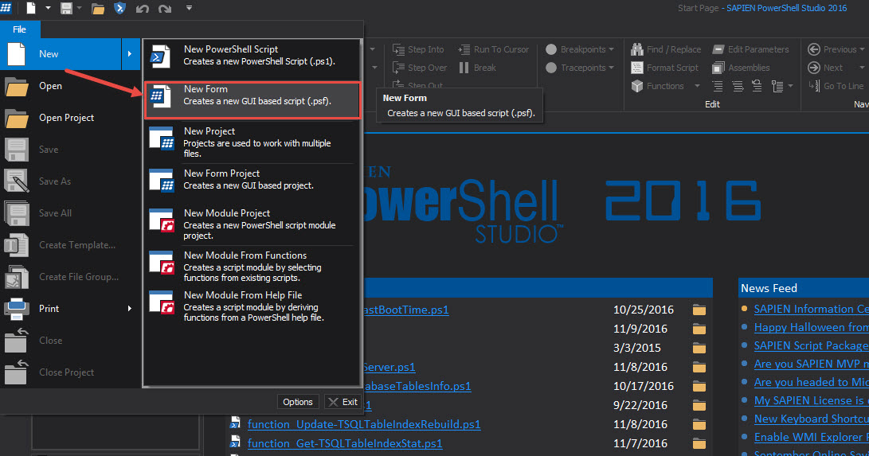Click the Save floppy disk icon
Viewport: 869px width, 456px height.
[17, 150]
